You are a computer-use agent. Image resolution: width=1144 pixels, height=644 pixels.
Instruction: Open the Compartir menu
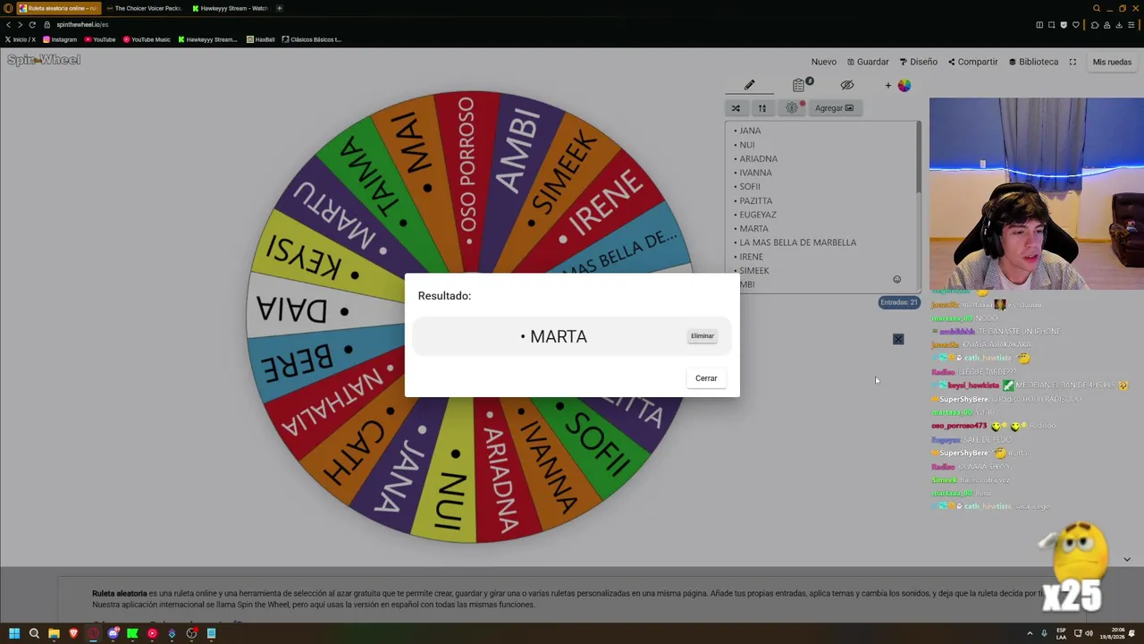pyautogui.click(x=972, y=62)
